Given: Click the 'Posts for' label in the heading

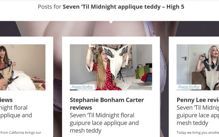Looking at the screenshot, I should pyautogui.click(x=49, y=7).
